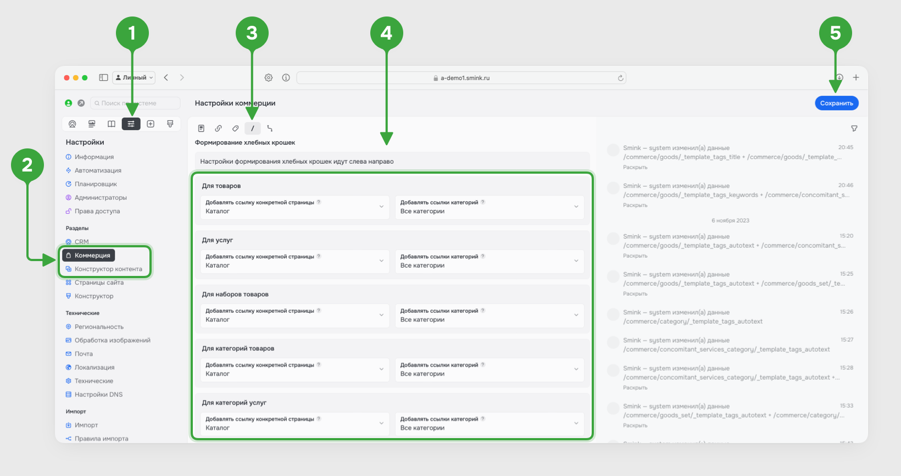Click the blue Сохранить button
The height and width of the screenshot is (476, 901).
pyautogui.click(x=836, y=103)
